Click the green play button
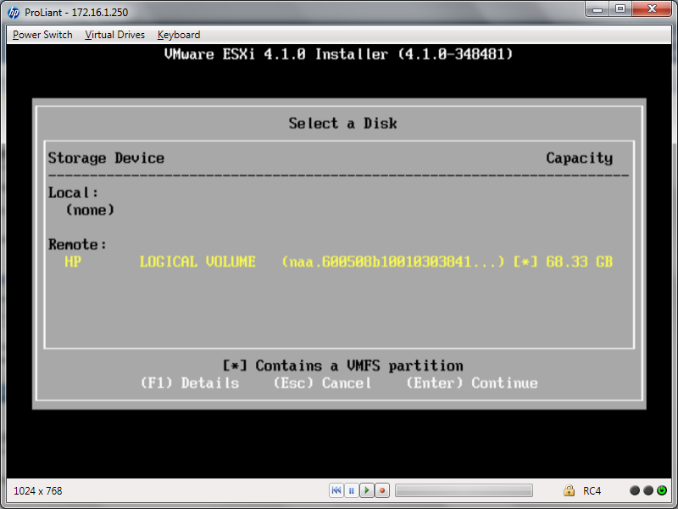The height and width of the screenshot is (509, 678). click(367, 490)
